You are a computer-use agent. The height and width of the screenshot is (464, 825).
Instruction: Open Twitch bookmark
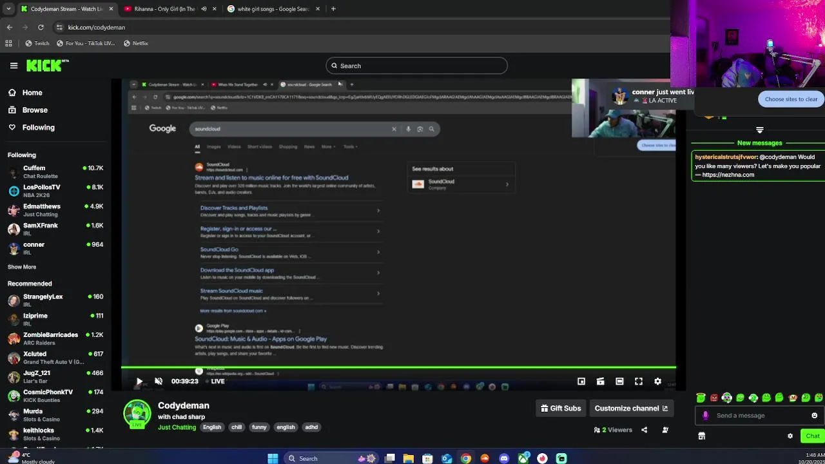37,43
